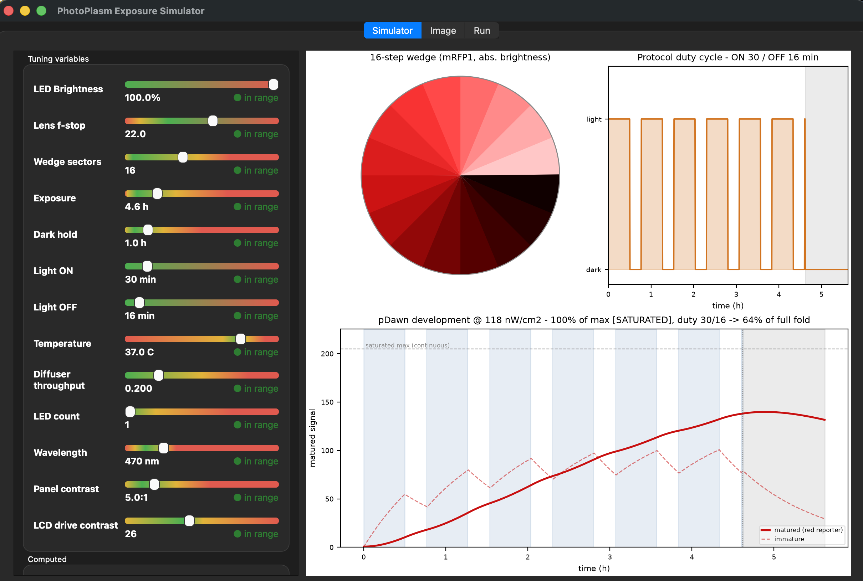Click the matured (red reporter) legend entry

tap(802, 530)
